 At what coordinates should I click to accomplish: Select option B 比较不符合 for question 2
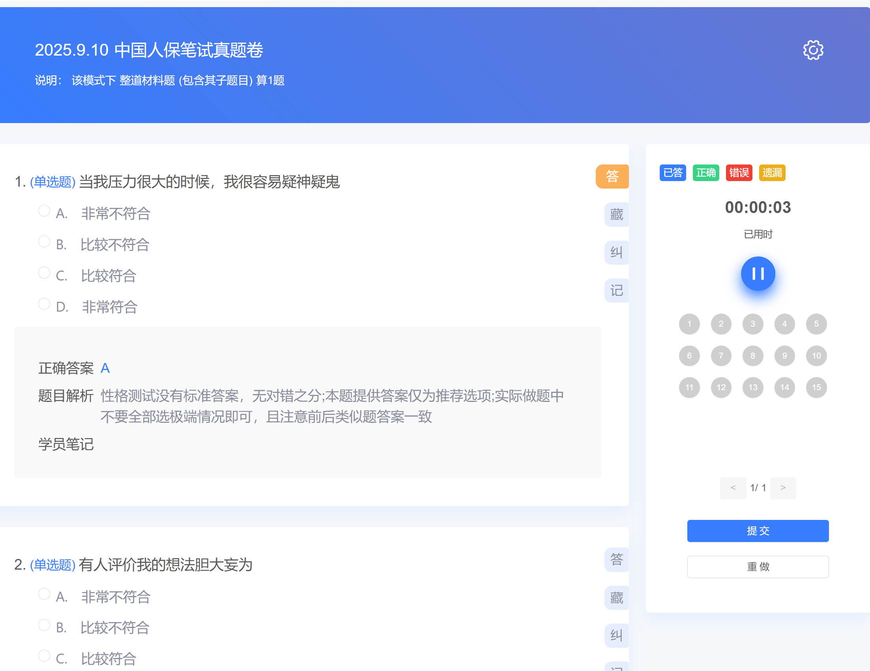click(44, 625)
